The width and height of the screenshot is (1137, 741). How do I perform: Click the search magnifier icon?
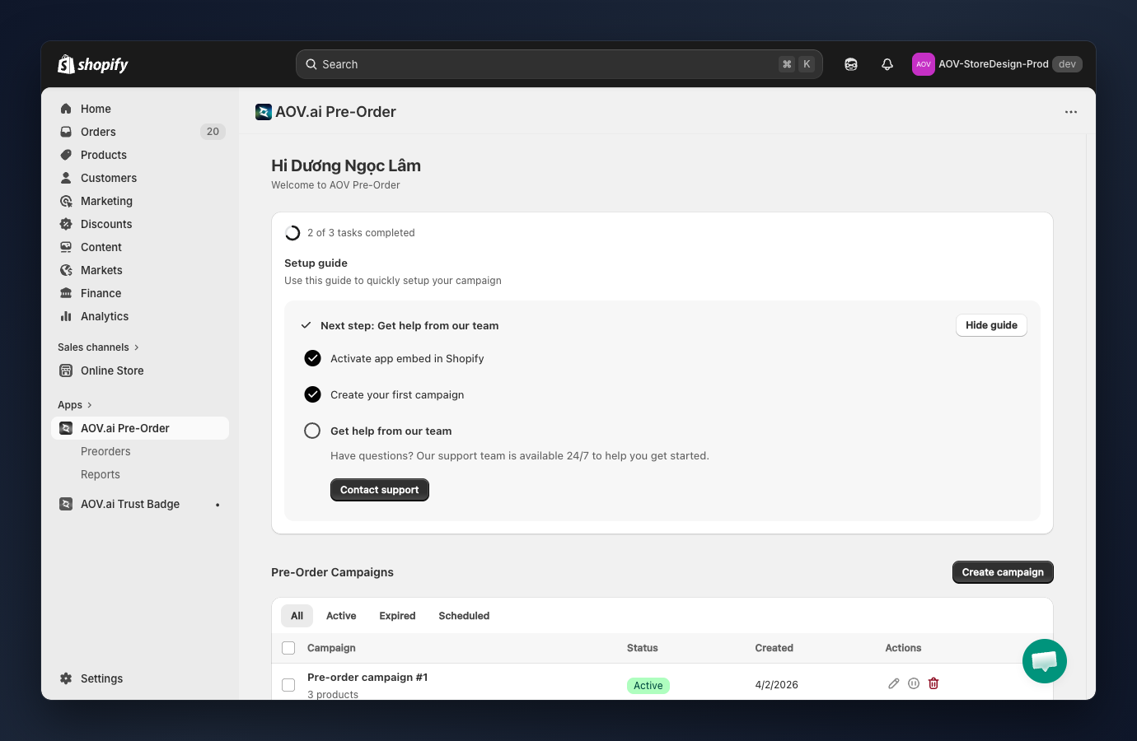pyautogui.click(x=311, y=64)
